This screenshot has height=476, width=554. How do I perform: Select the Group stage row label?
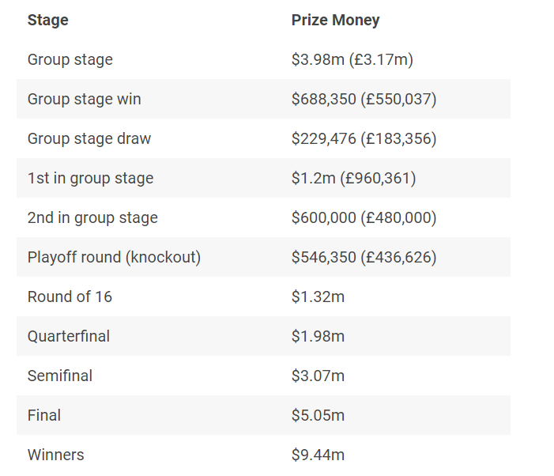coord(70,59)
